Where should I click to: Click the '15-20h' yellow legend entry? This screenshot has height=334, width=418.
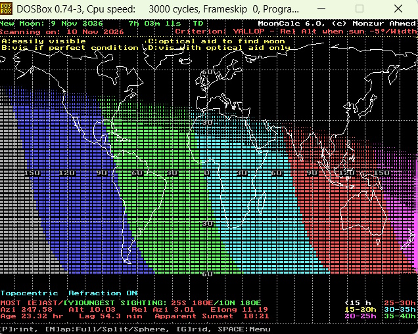click(x=360, y=310)
